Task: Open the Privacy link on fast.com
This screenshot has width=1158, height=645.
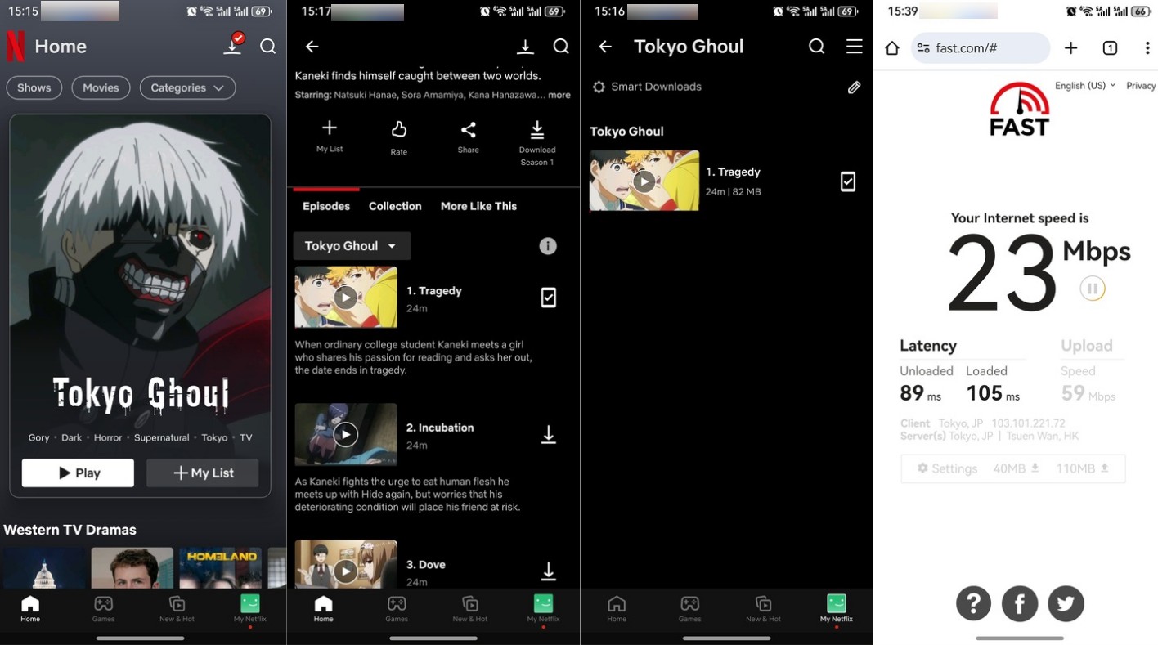Action: point(1140,86)
